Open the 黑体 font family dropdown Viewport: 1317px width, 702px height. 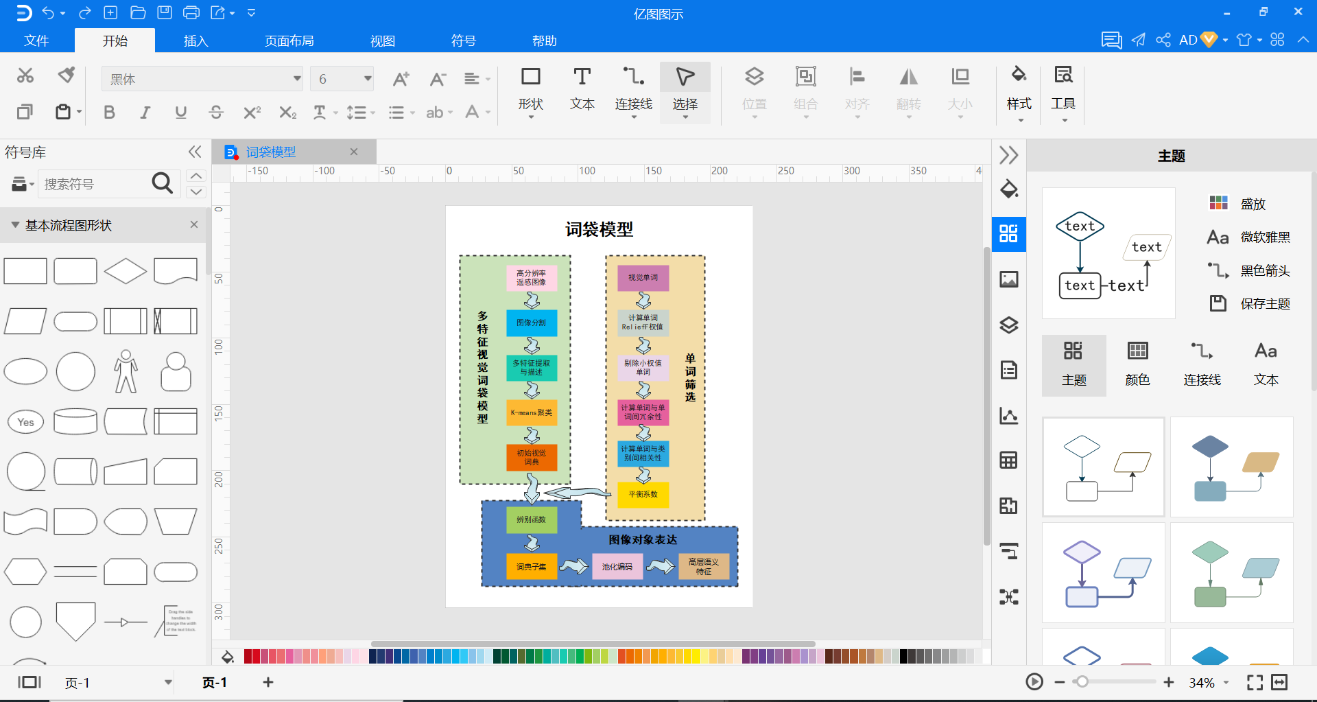[x=297, y=79]
